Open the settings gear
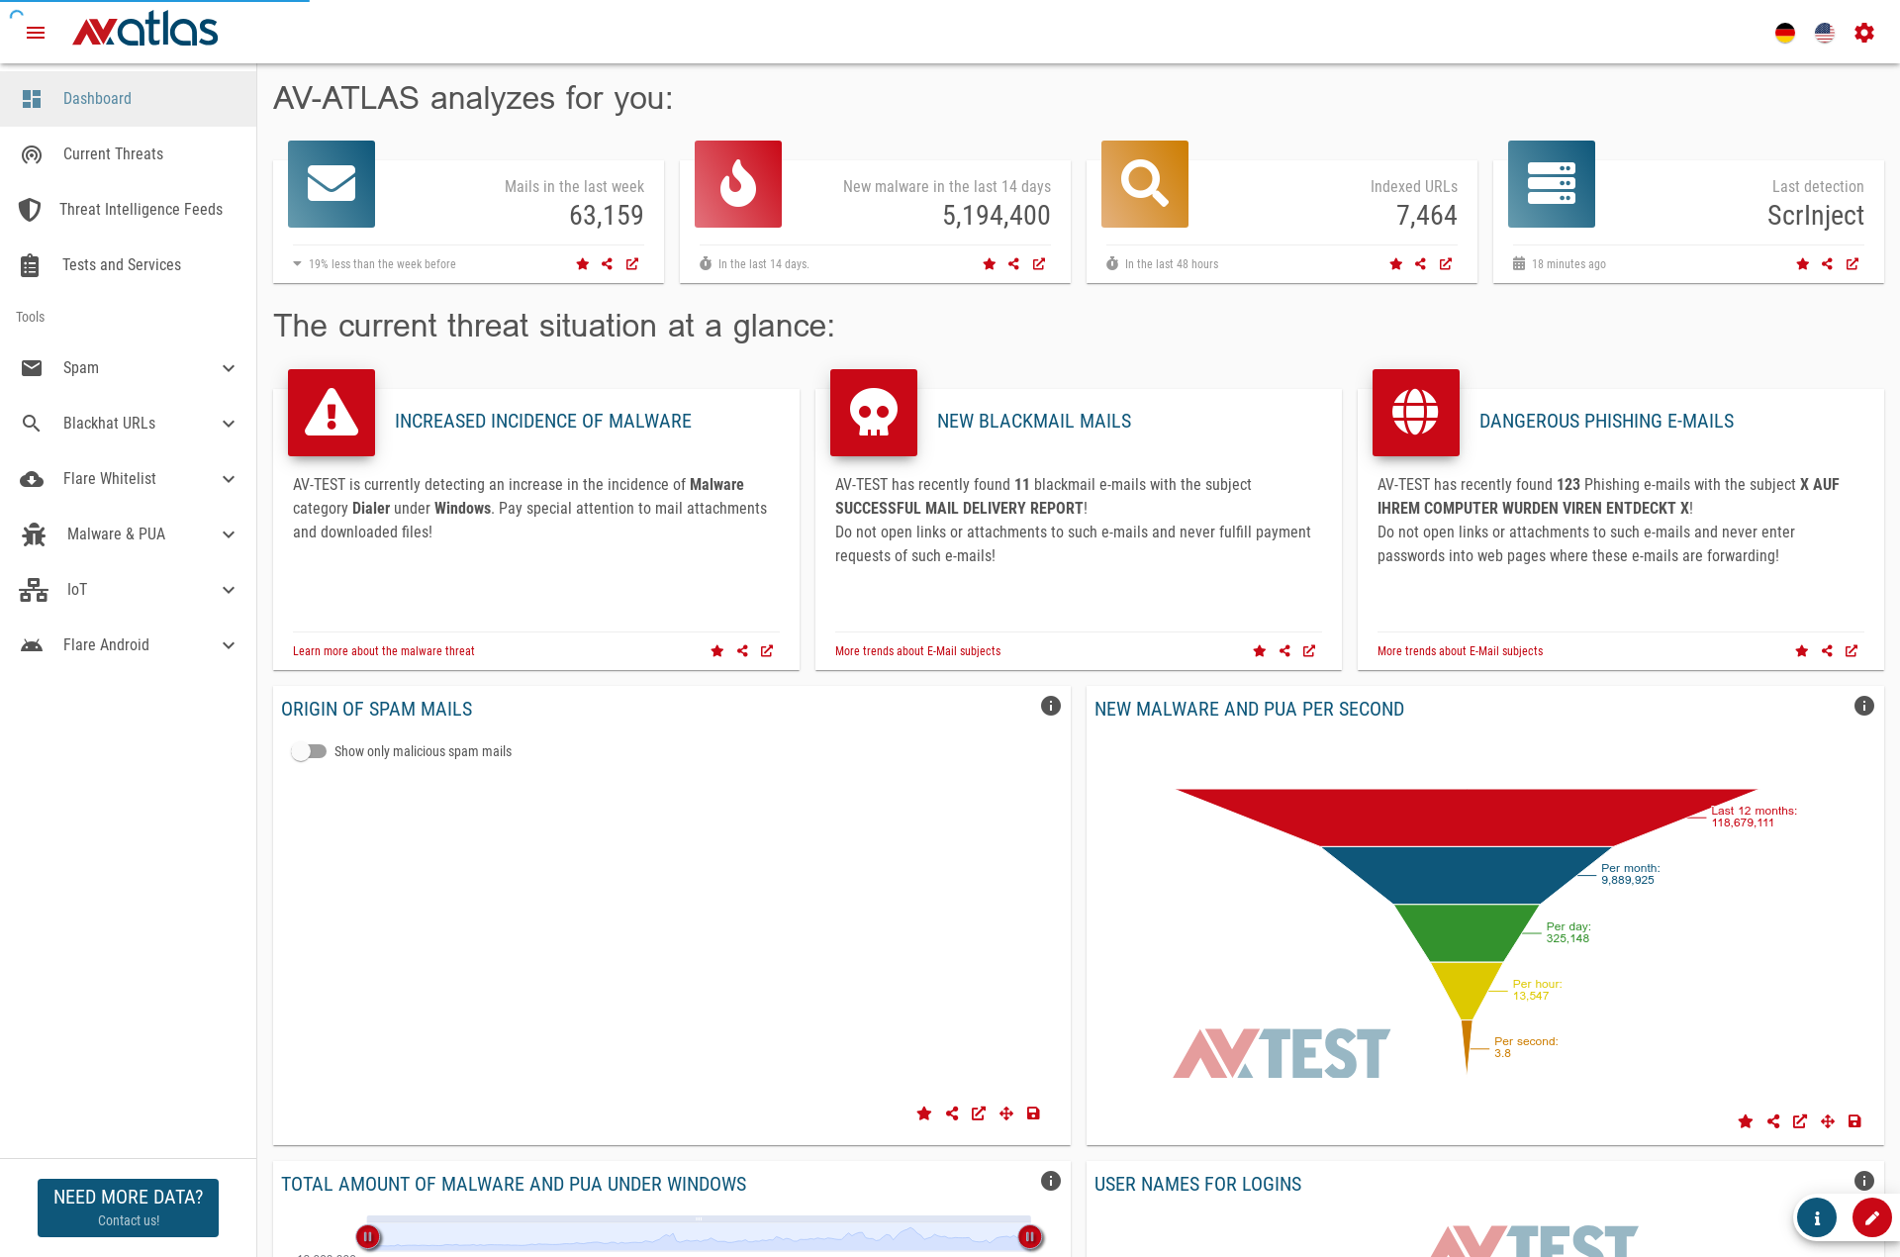Image resolution: width=1900 pixels, height=1257 pixels. [1863, 33]
